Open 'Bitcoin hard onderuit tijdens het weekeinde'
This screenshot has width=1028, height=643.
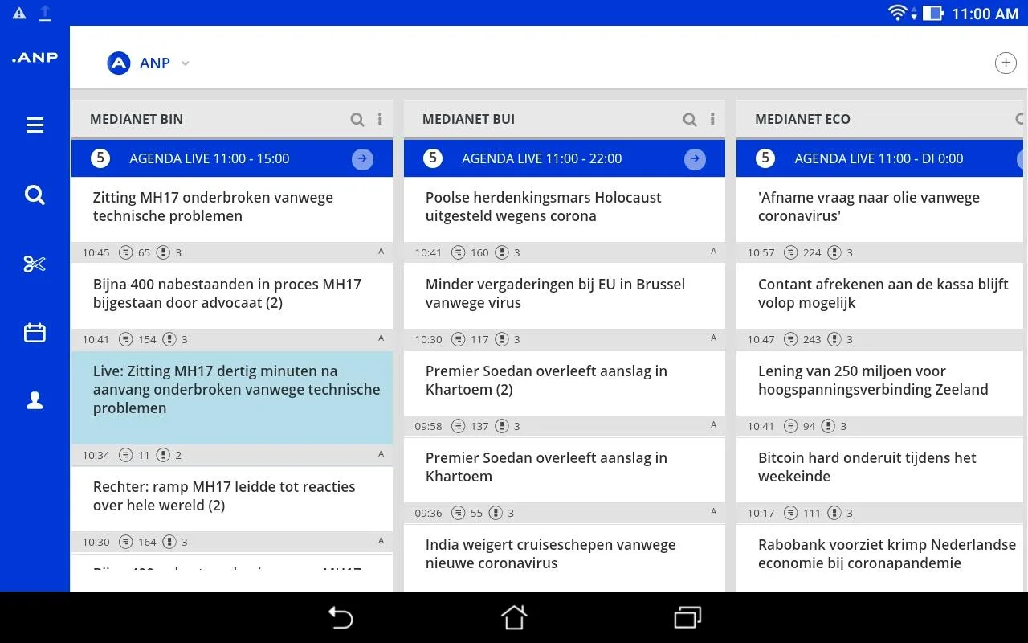click(880, 469)
